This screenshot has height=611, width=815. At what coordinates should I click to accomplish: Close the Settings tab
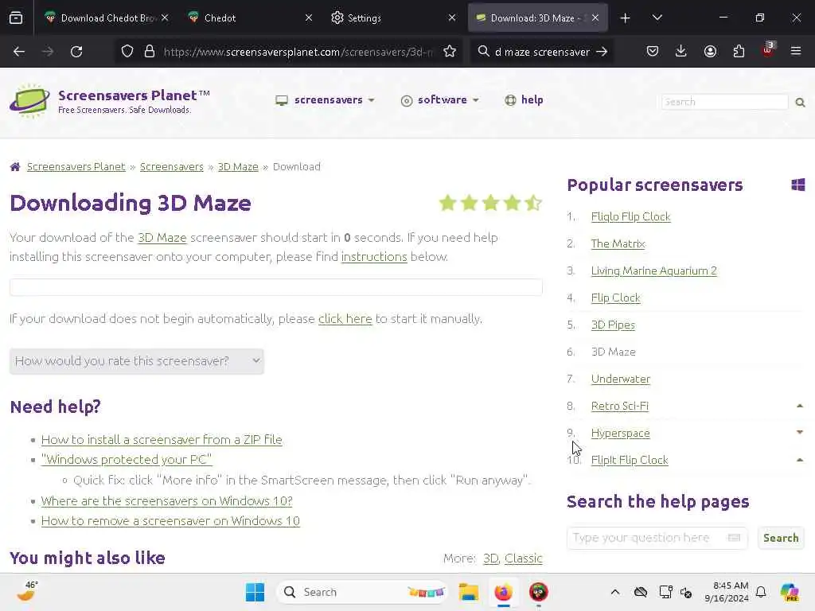pyautogui.click(x=452, y=18)
